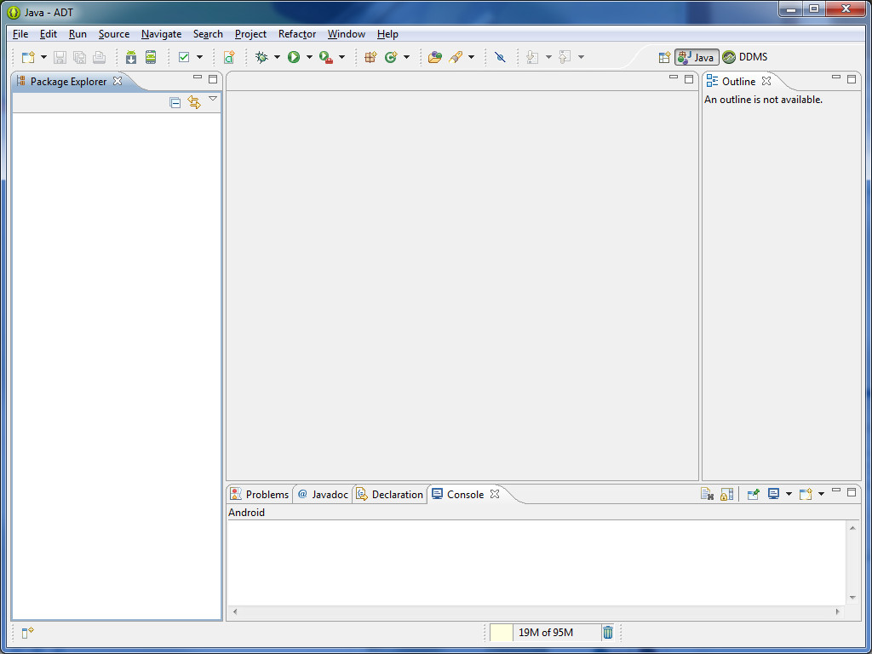Click the Open Perspective icon
The image size is (872, 654).
pos(664,57)
